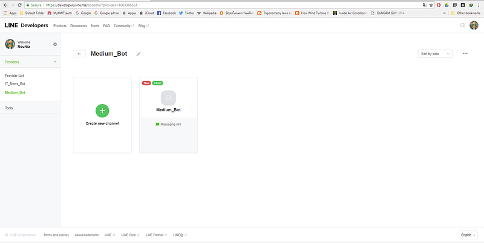Select the IT_News_Bot provider
Viewport: 484px width, 243px height.
(15, 83)
